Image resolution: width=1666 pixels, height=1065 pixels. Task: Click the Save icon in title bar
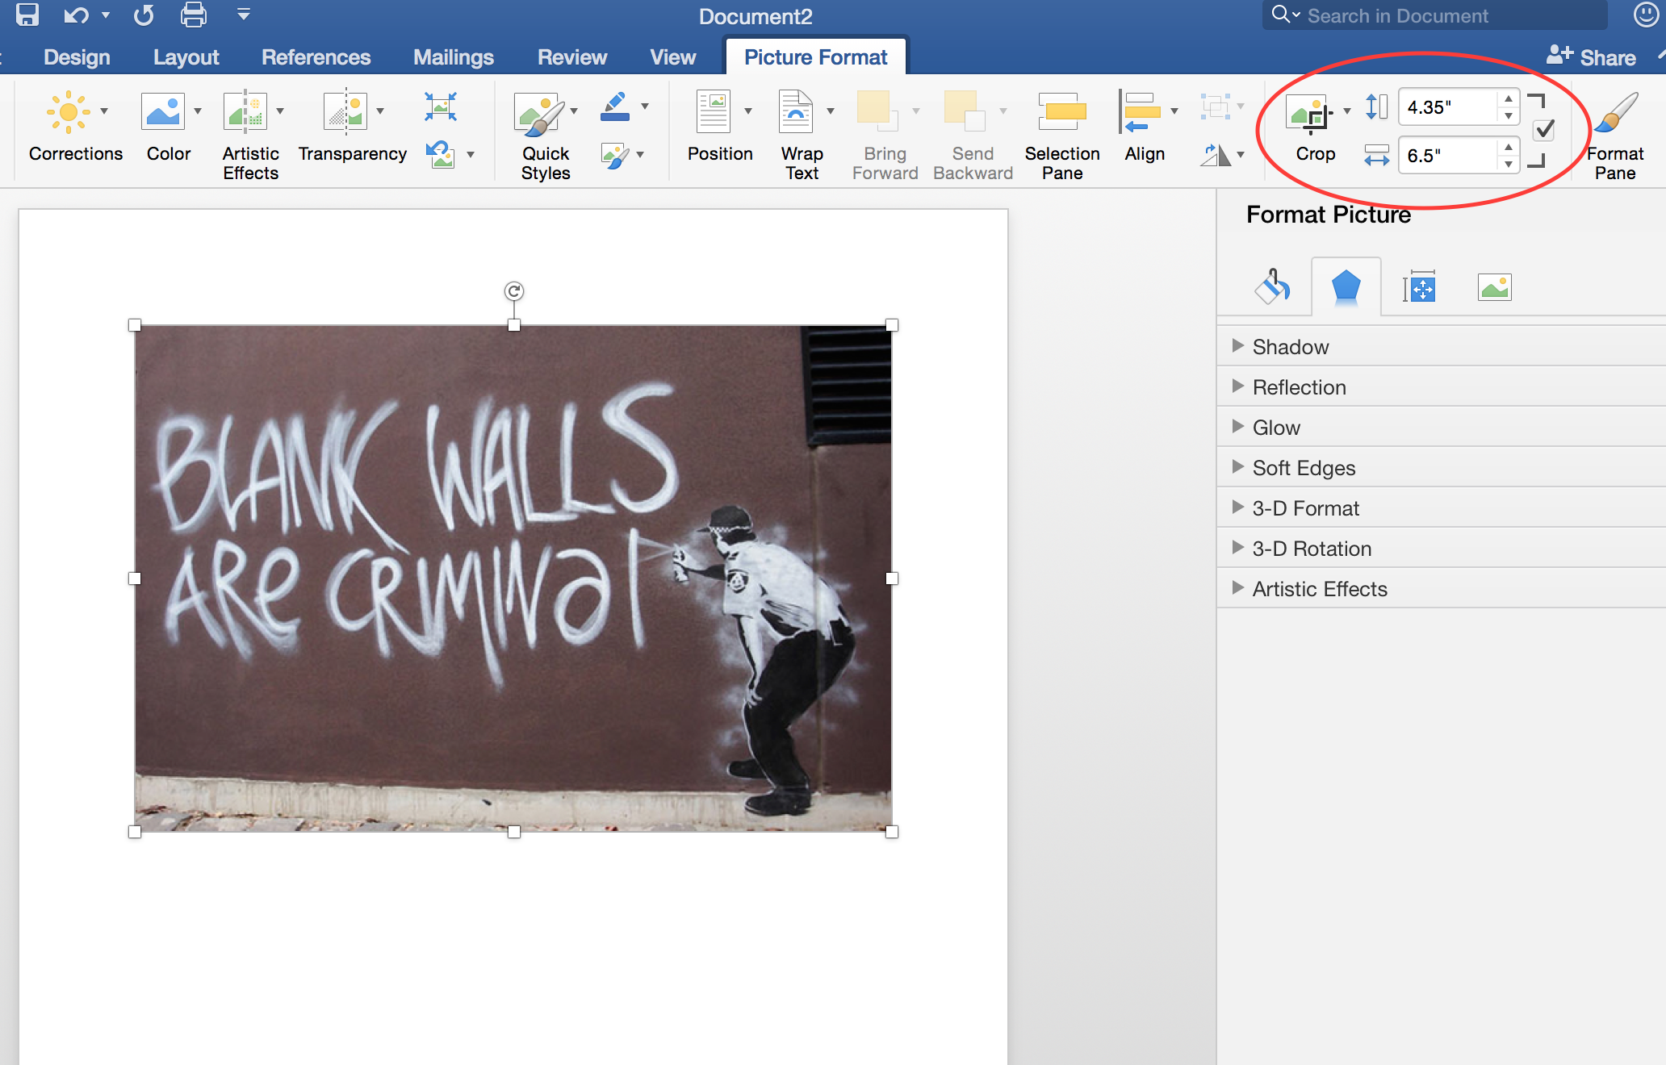[27, 15]
